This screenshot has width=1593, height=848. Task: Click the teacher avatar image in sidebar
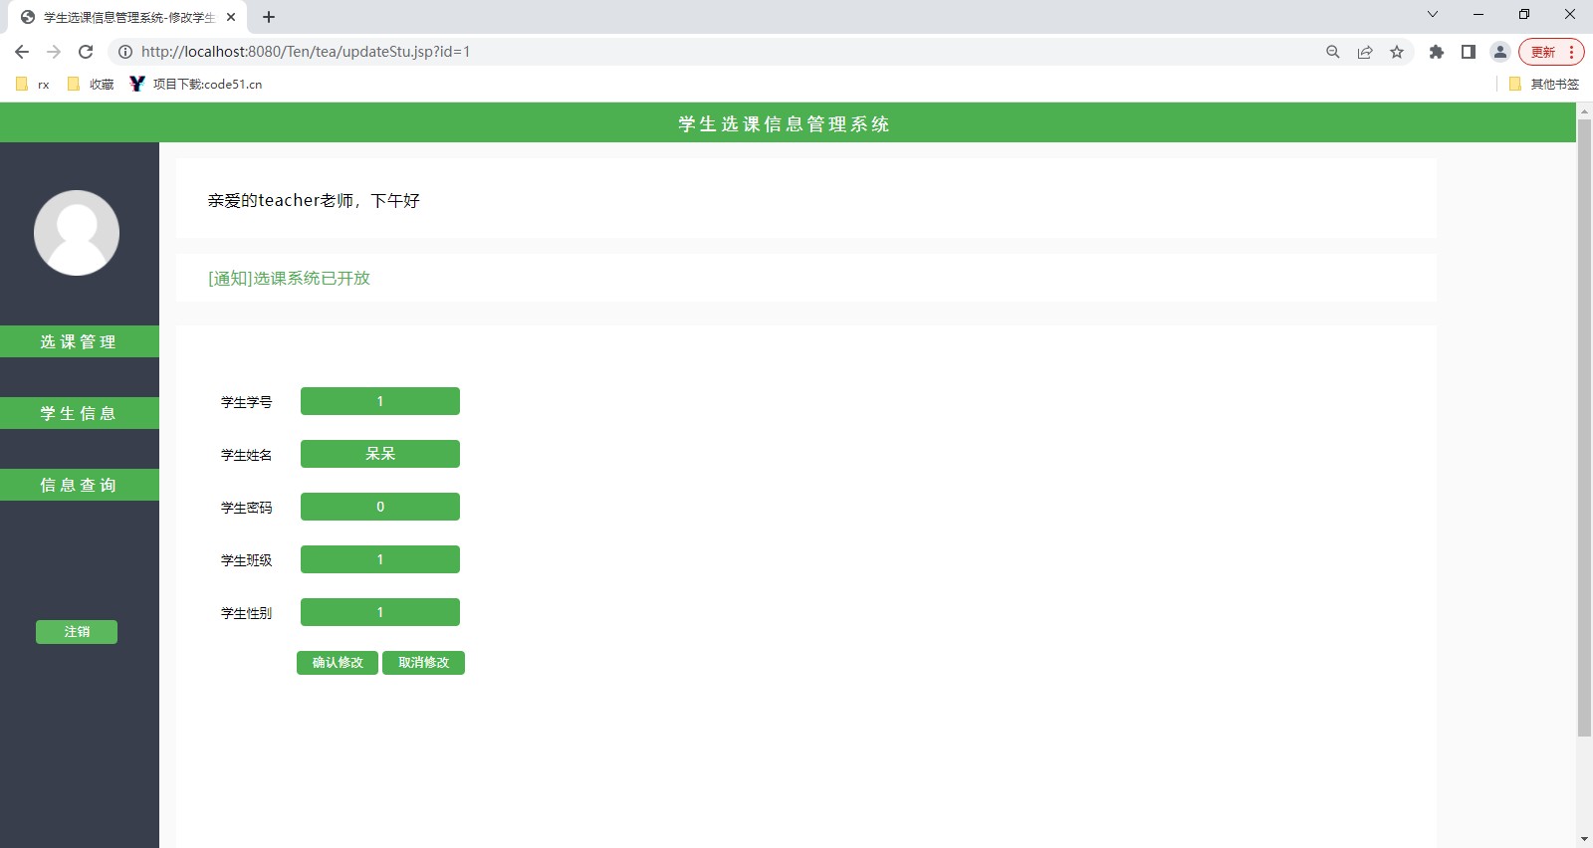tap(77, 233)
